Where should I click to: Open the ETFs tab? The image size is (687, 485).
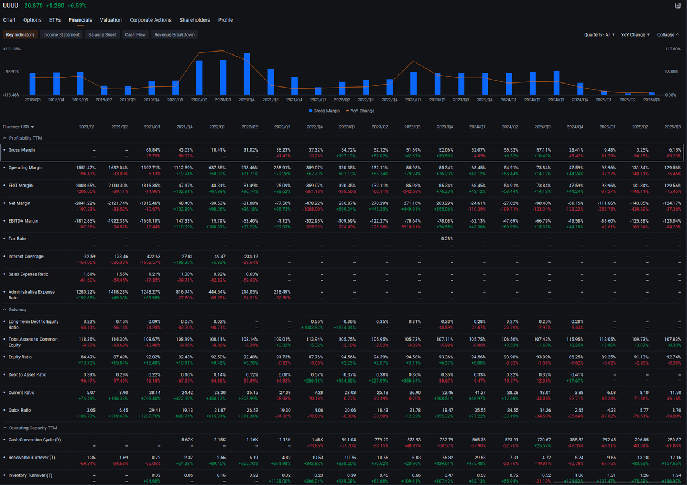click(x=55, y=20)
